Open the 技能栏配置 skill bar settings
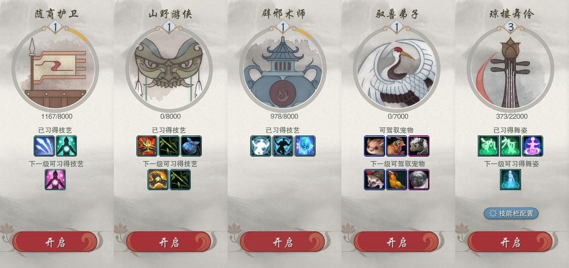This screenshot has width=569, height=268. coord(511,214)
